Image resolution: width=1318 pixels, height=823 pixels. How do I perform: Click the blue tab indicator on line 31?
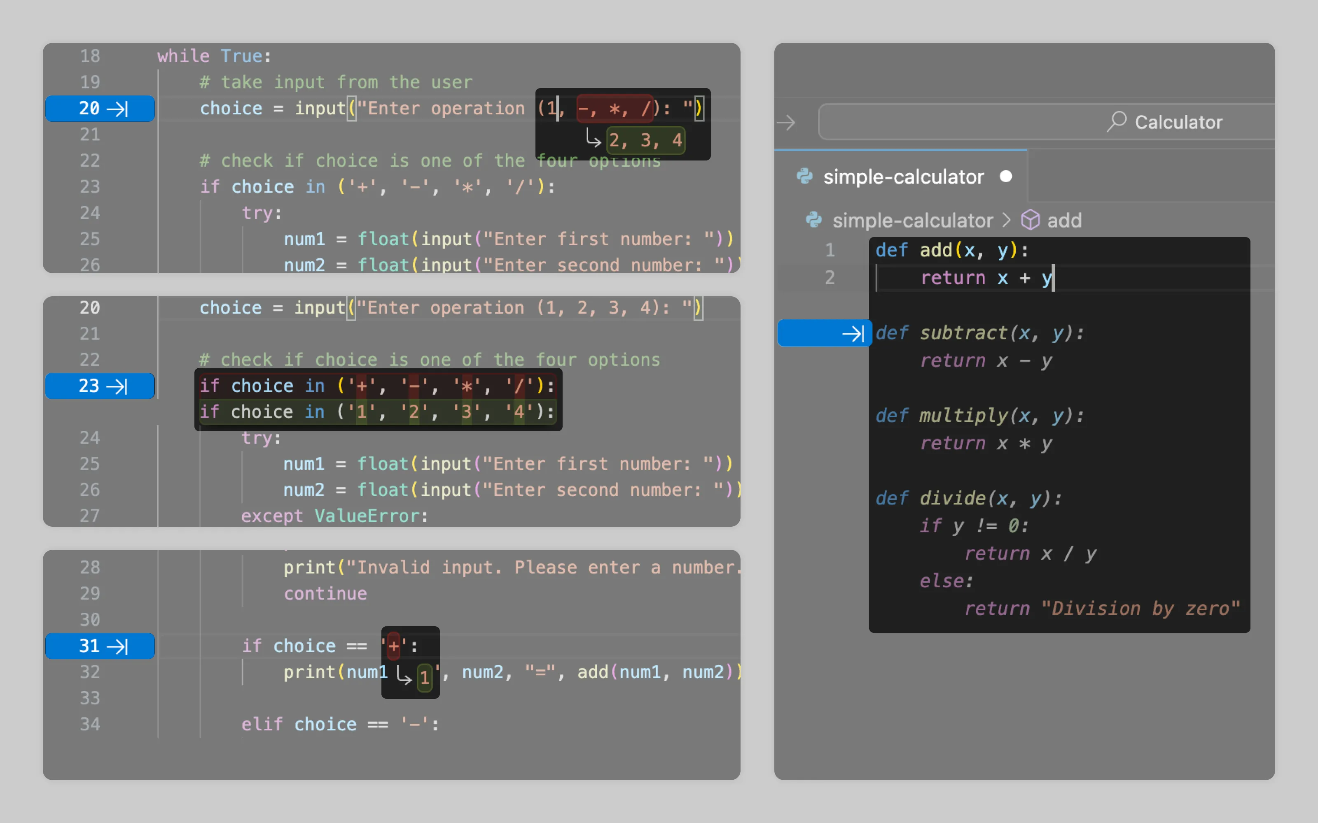117,646
